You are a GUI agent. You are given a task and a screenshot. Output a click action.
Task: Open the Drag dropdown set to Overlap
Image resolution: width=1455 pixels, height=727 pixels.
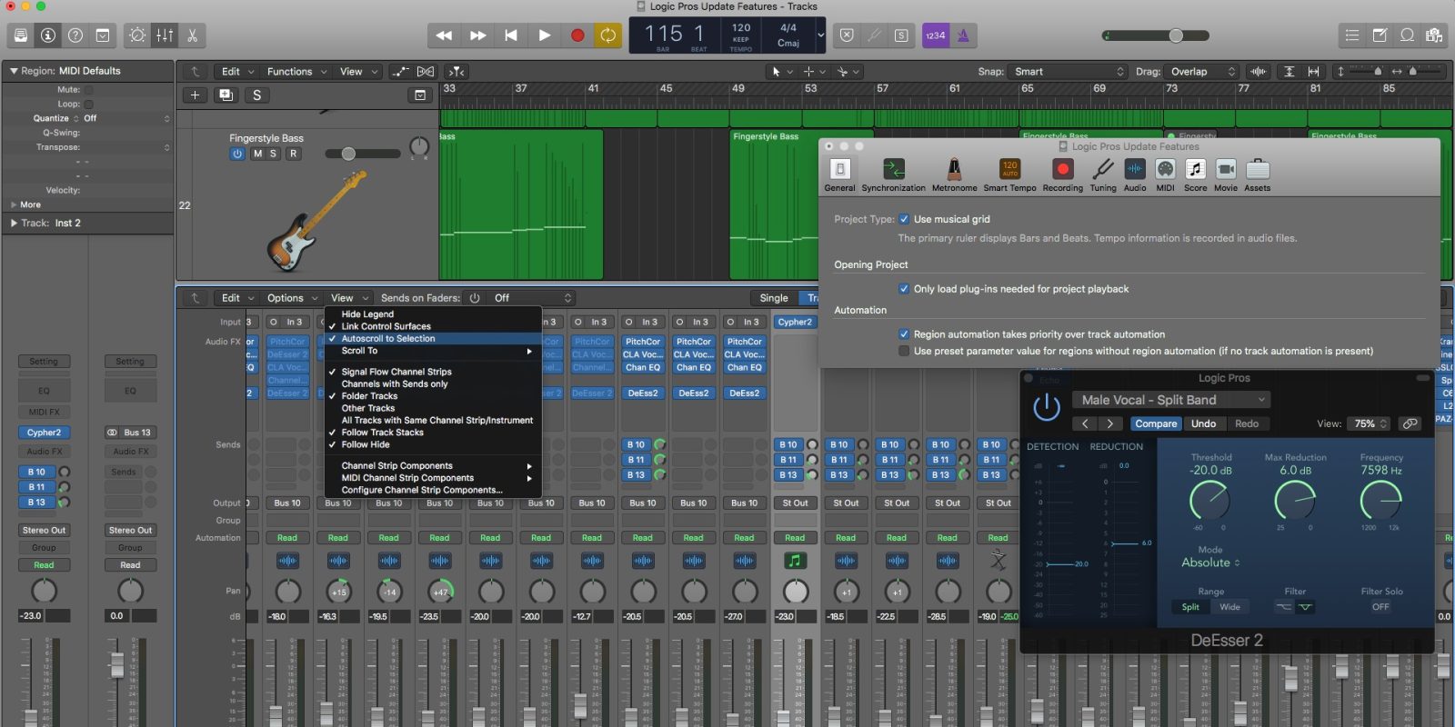(x=1201, y=72)
